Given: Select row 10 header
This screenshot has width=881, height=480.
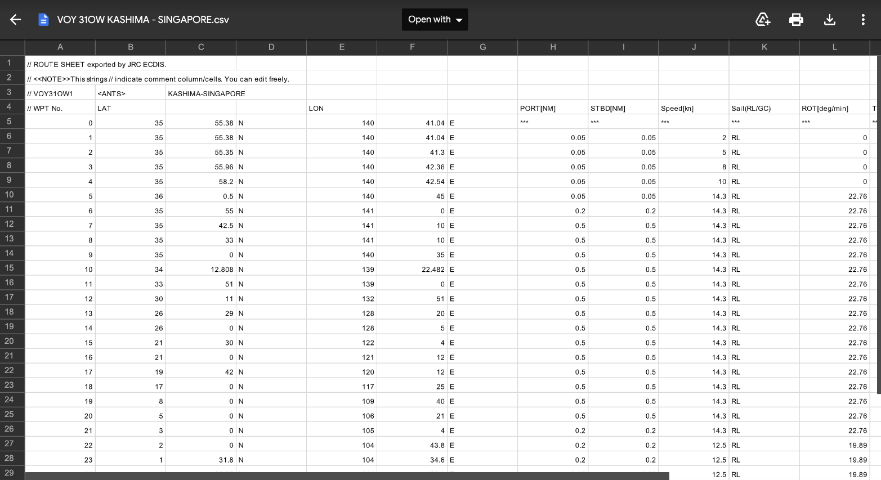Looking at the screenshot, I should click(x=10, y=195).
